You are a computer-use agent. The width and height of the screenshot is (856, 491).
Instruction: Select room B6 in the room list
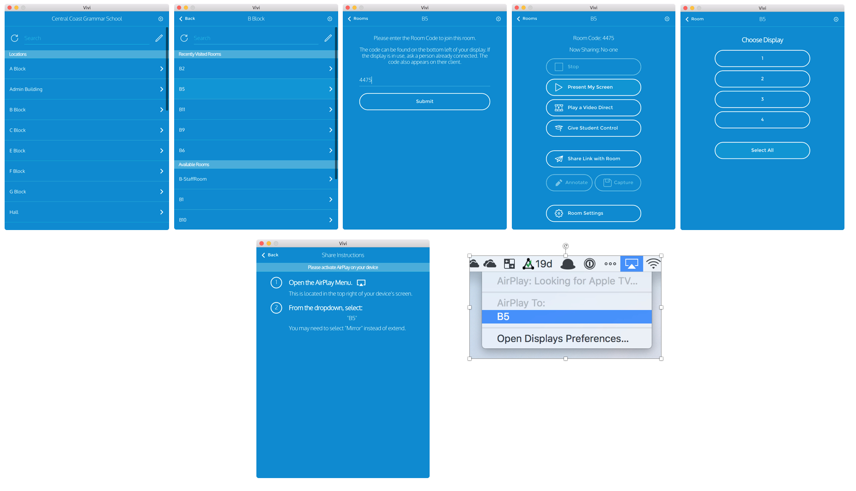[255, 151]
